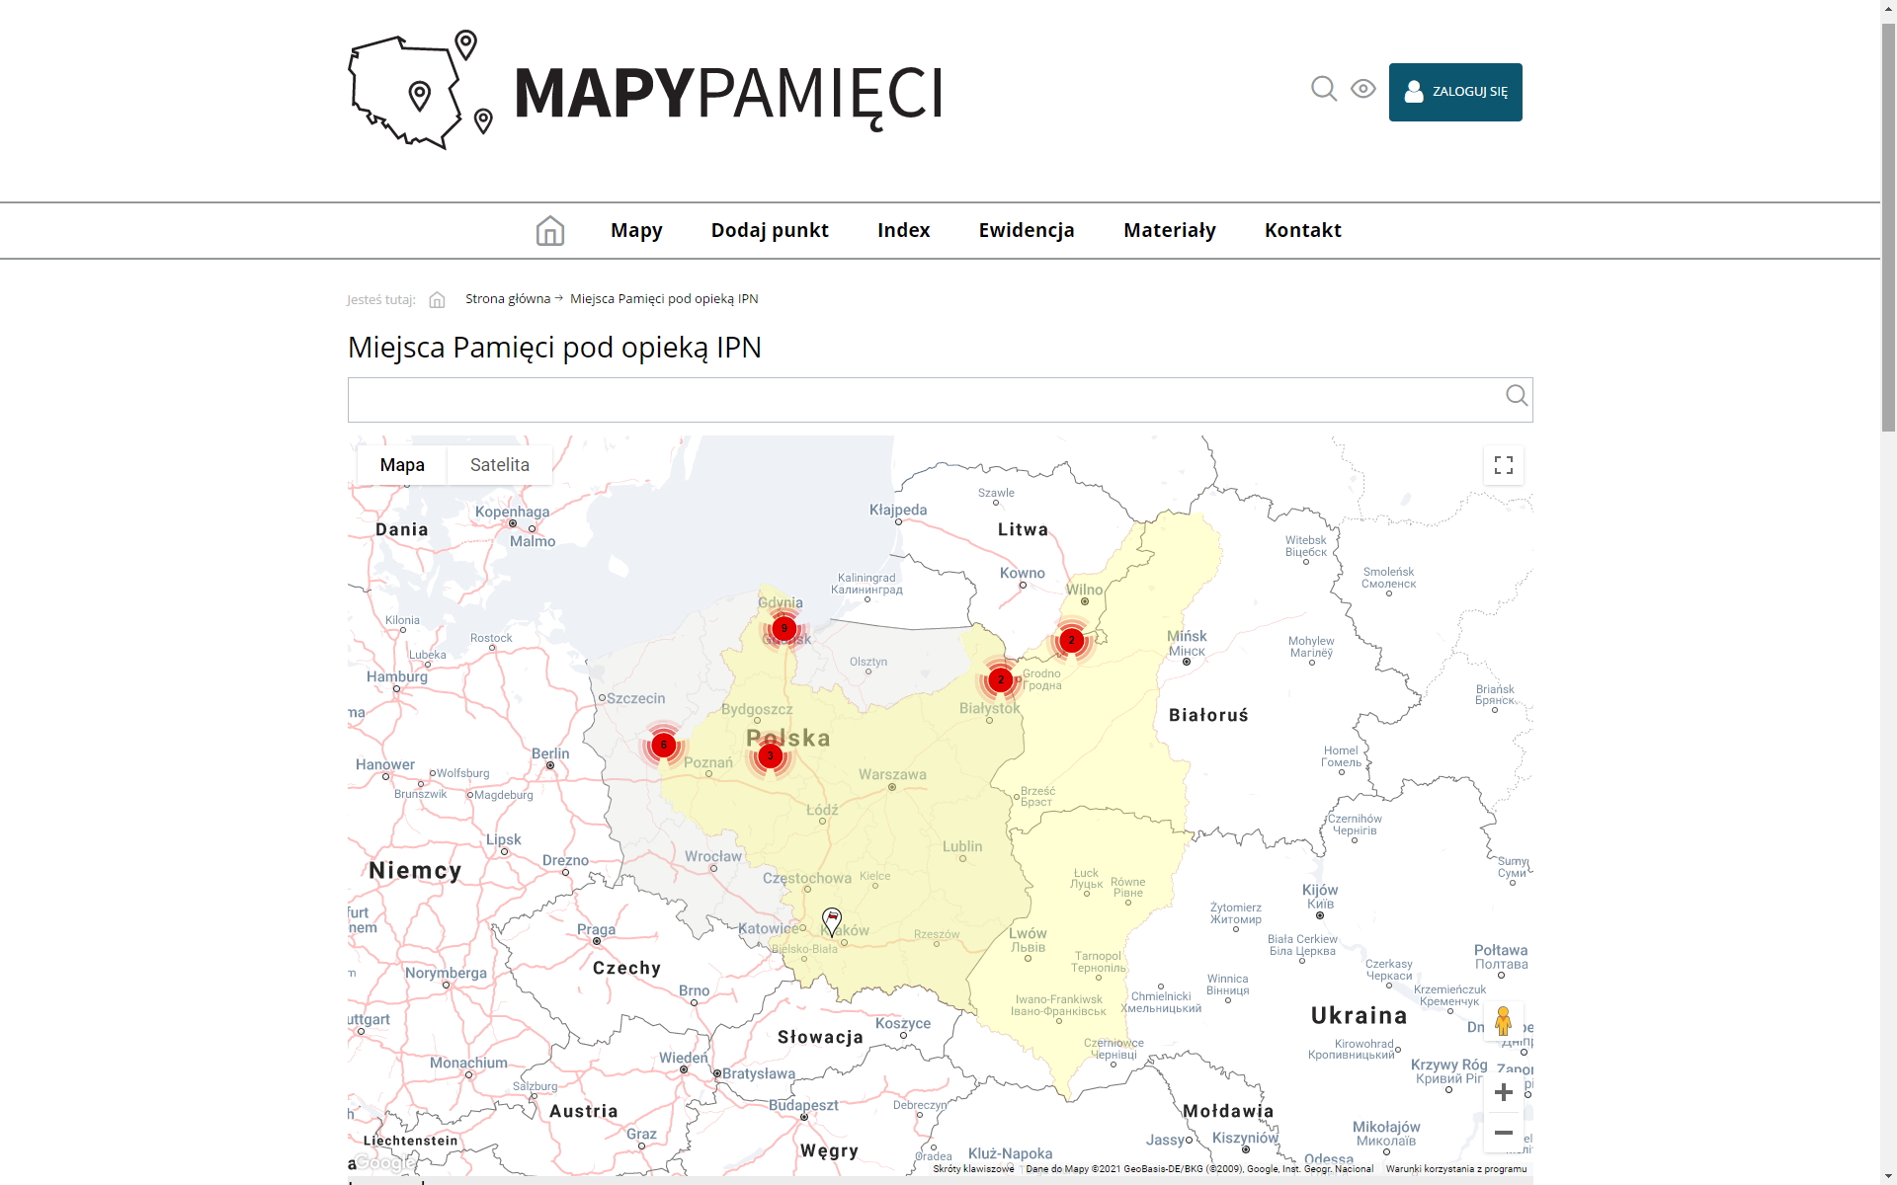Select the Dodaj punkt menu item
1897x1185 pixels.
tap(770, 230)
